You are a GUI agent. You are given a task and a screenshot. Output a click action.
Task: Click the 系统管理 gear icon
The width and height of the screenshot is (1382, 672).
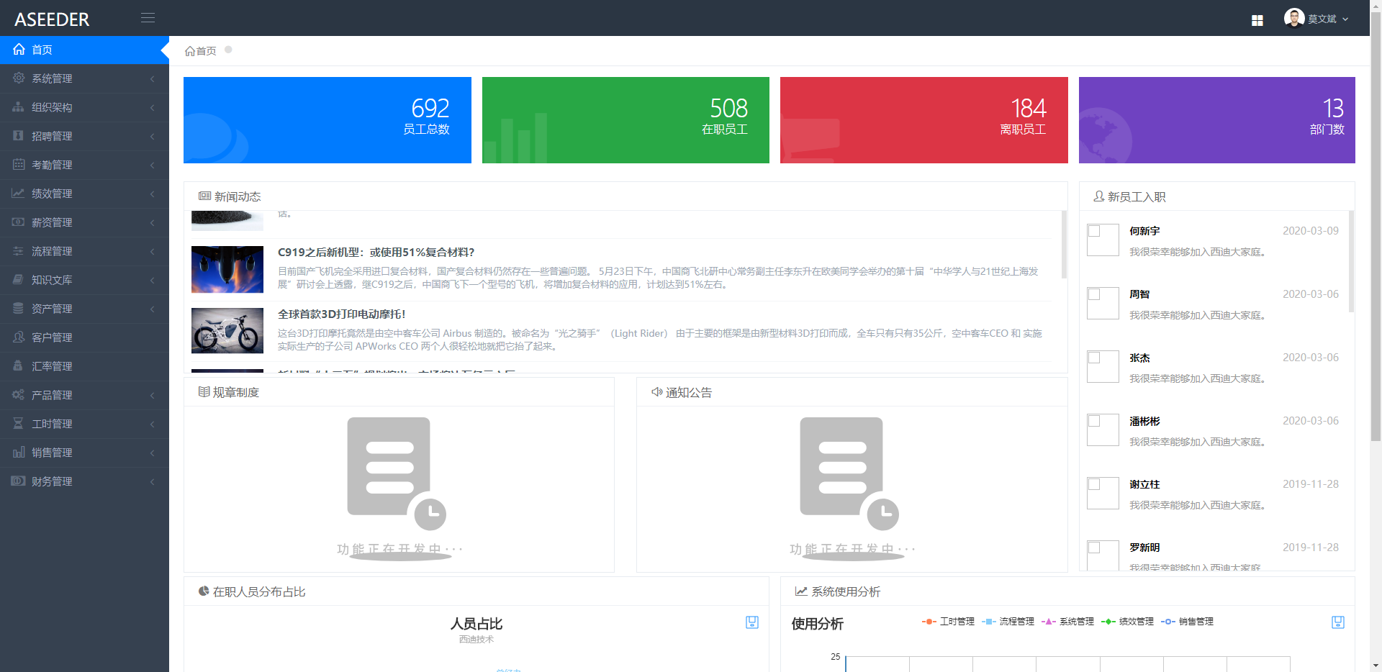19,78
